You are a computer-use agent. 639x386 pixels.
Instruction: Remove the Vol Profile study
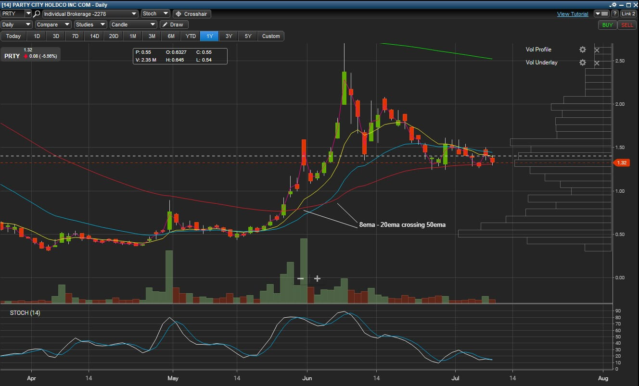pyautogui.click(x=597, y=50)
